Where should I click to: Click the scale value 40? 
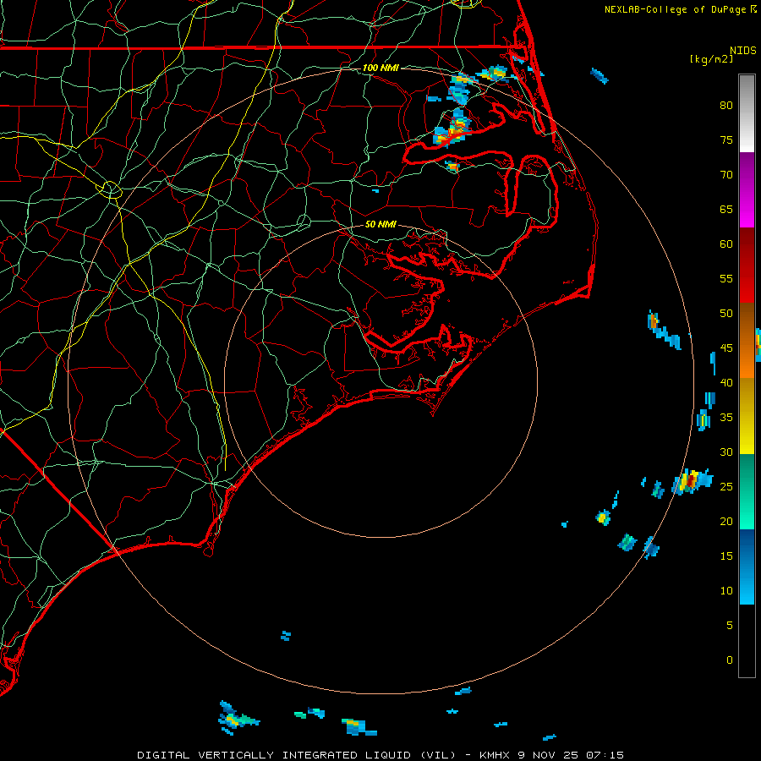726,382
